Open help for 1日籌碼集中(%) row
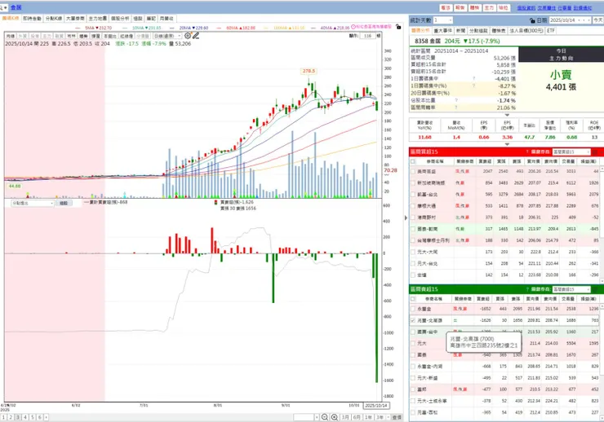 click(473, 86)
